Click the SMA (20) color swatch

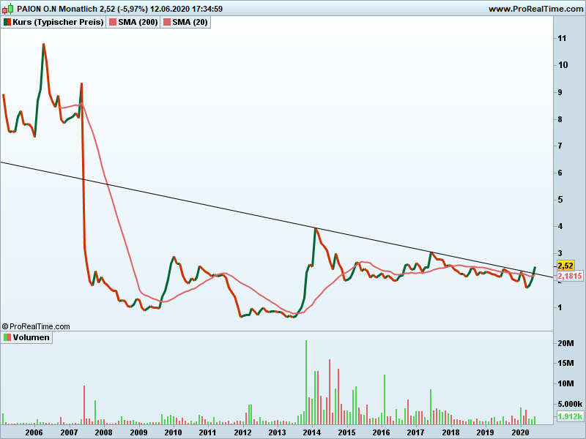click(167, 23)
